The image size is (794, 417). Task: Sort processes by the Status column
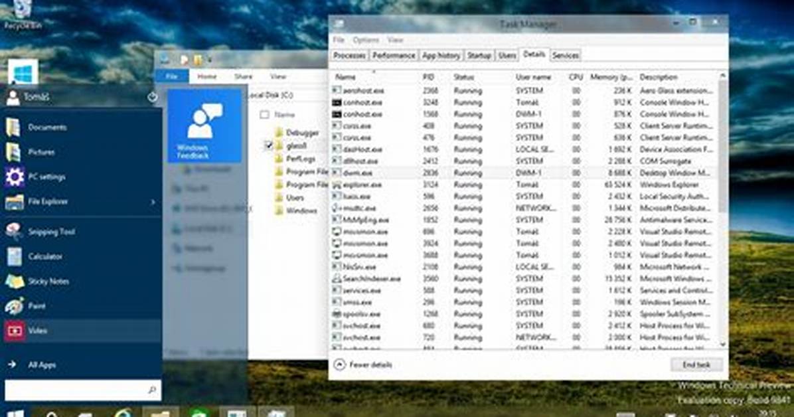(464, 77)
